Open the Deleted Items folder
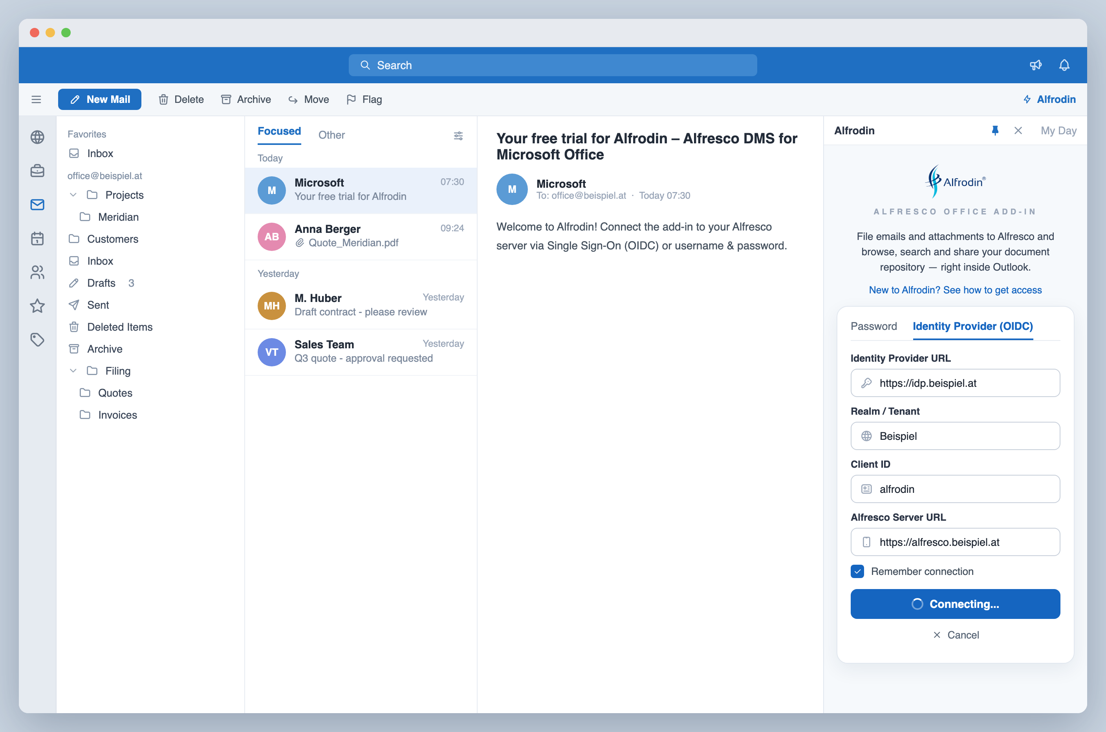This screenshot has width=1106, height=732. [150, 327]
